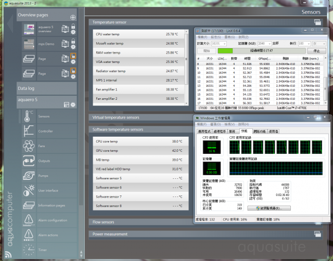Viewport: 333px width, 261px height.
Task: Open Sensors thermometer icon in sidebar
Action: click(x=29, y=116)
